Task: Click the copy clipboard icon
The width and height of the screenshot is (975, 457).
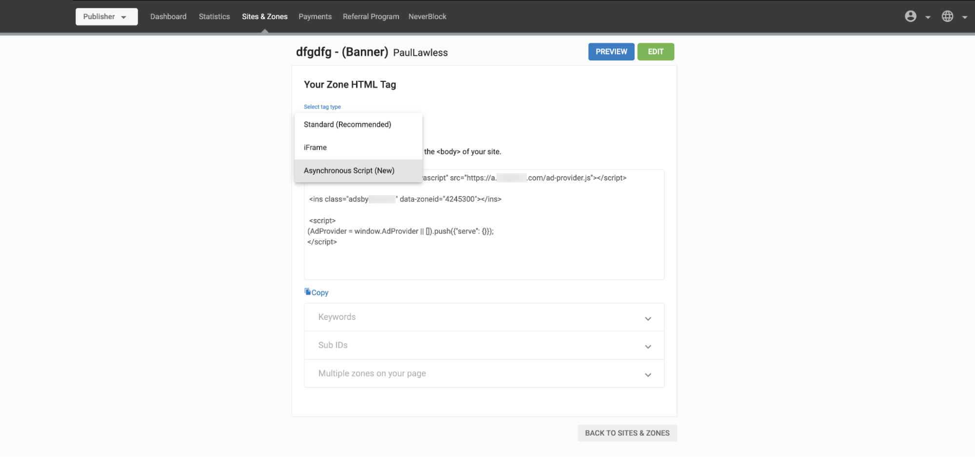Action: pyautogui.click(x=307, y=292)
